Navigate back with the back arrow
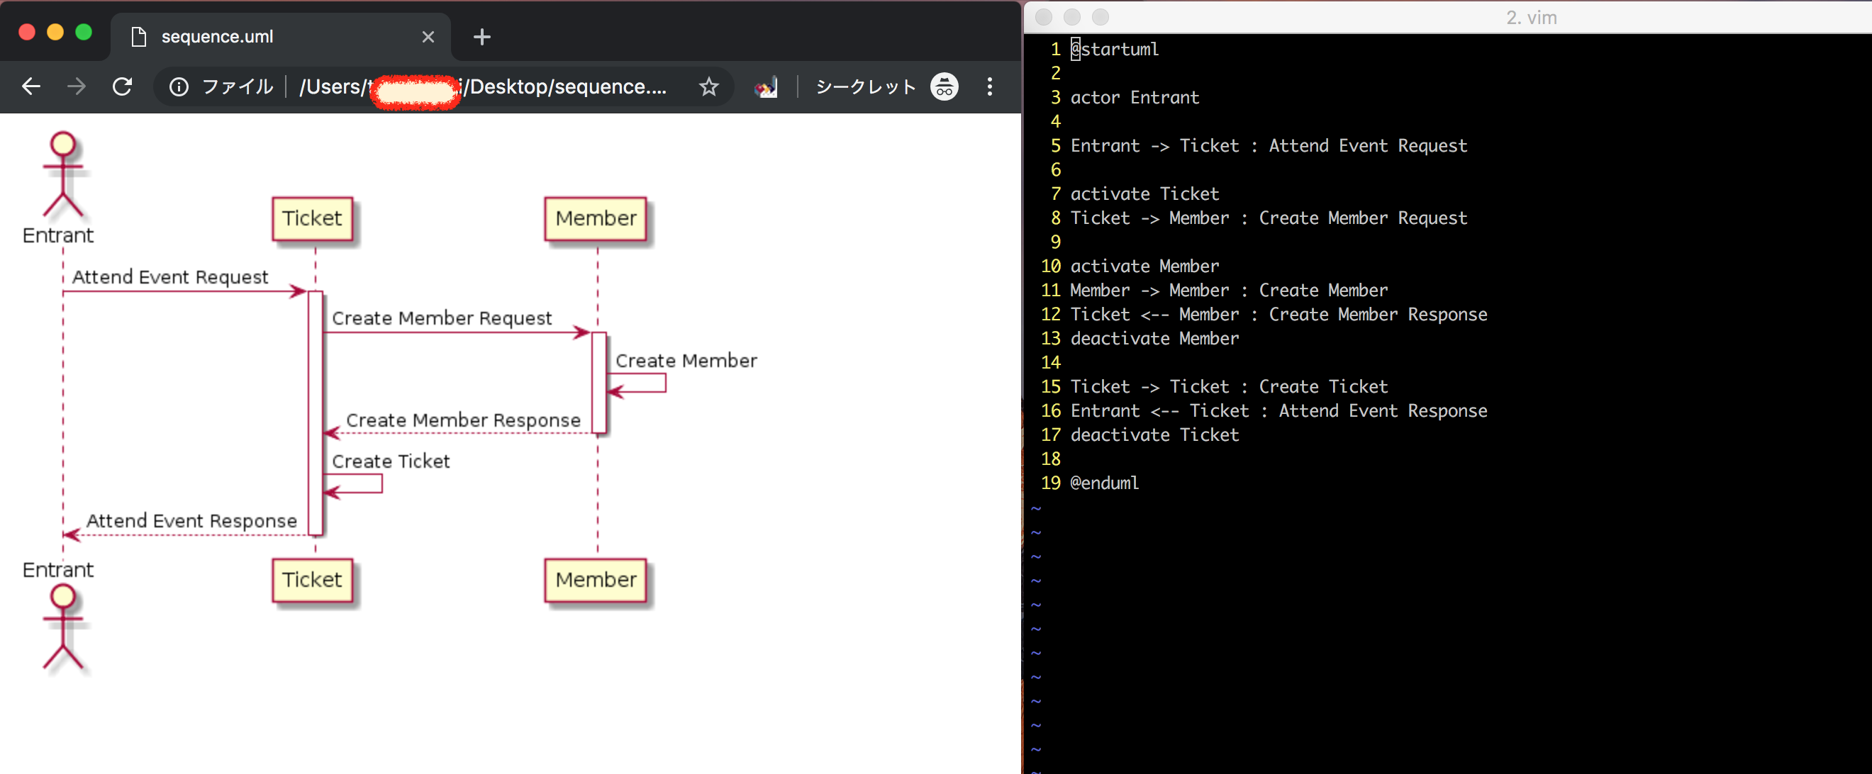1872x774 pixels. pos(30,86)
